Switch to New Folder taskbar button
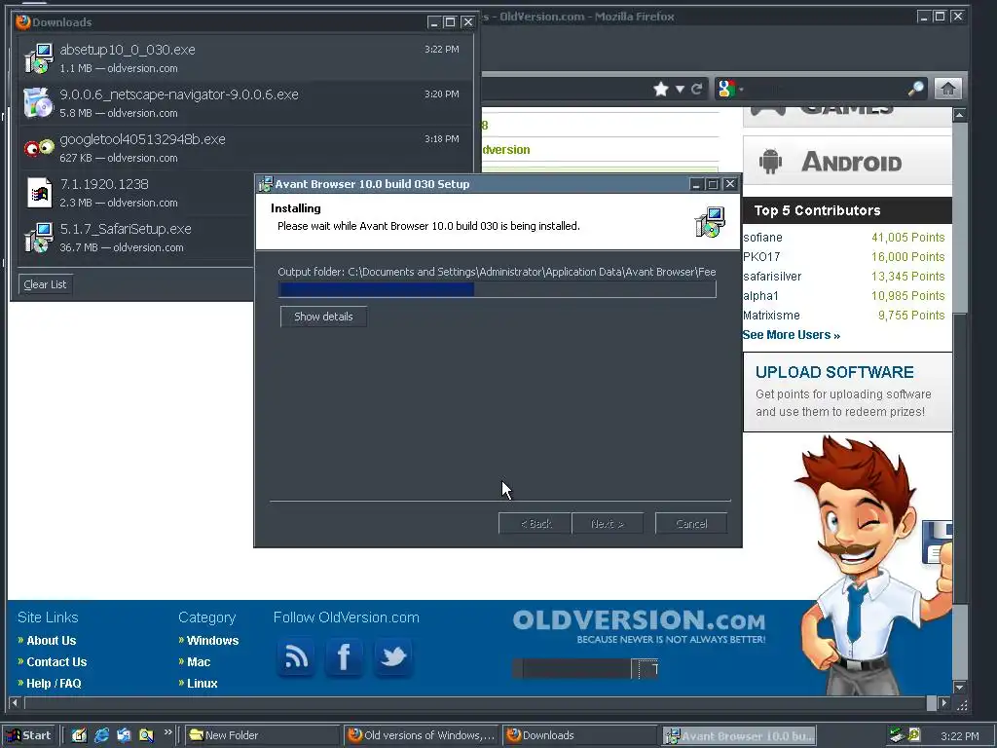Image resolution: width=997 pixels, height=748 pixels. (x=261, y=735)
